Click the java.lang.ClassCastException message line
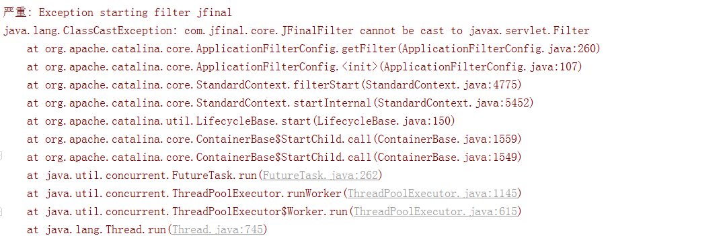Viewport: 725px width, 250px height. [x=297, y=31]
